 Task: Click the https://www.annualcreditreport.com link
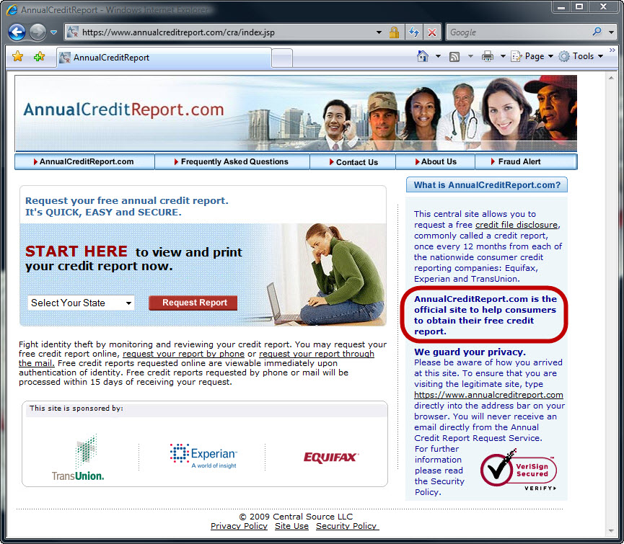(x=488, y=395)
